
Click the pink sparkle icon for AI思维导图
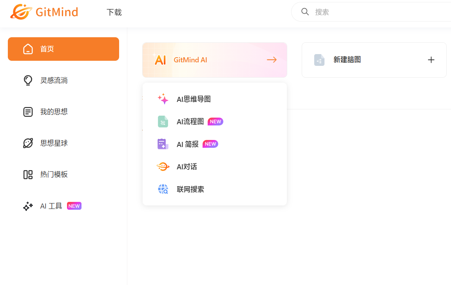[163, 99]
